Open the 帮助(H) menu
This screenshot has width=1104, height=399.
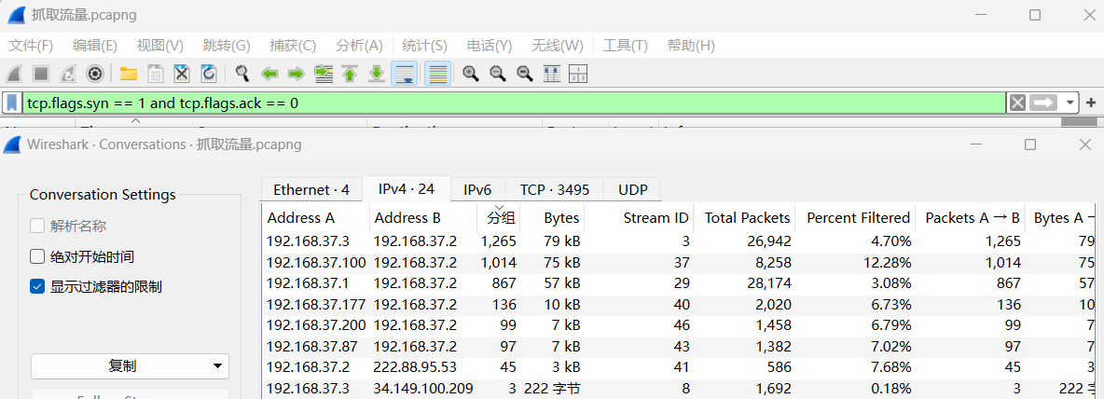coord(691,46)
